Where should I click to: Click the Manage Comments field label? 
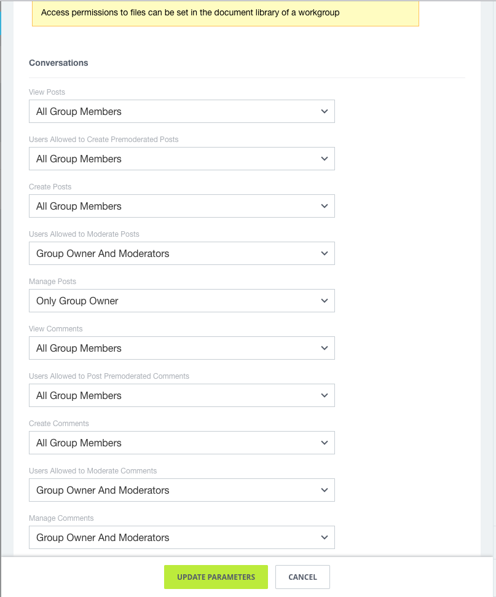tap(61, 518)
